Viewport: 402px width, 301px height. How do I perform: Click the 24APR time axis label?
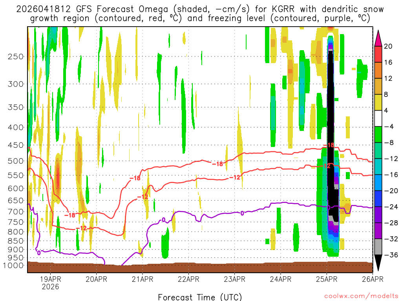[280, 279]
